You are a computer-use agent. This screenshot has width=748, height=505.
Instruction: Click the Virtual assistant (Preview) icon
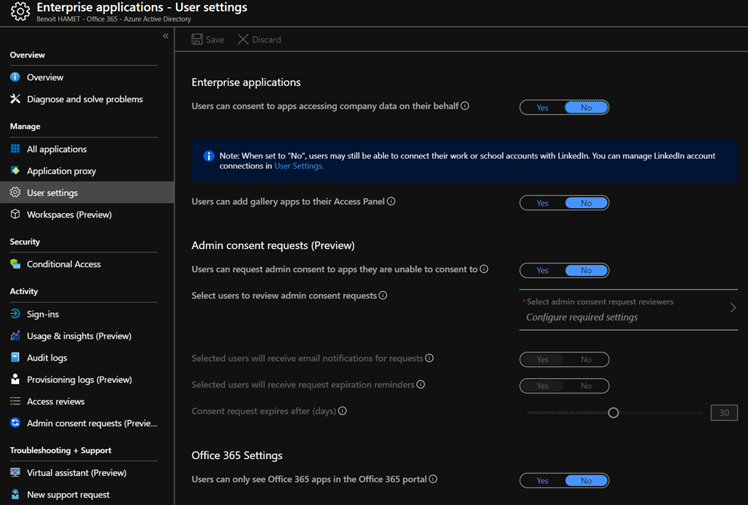tap(15, 472)
